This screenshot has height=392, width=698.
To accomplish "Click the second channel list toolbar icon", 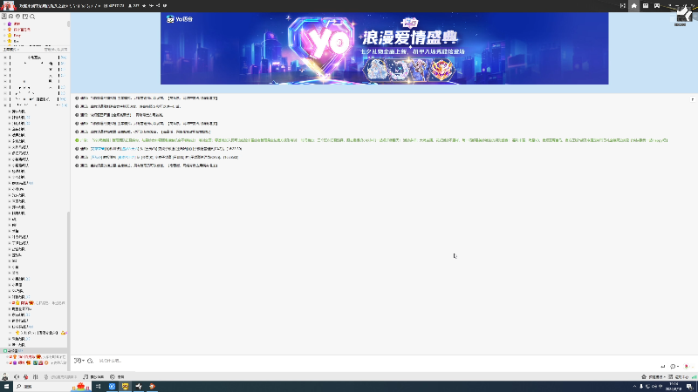I will [11, 17].
